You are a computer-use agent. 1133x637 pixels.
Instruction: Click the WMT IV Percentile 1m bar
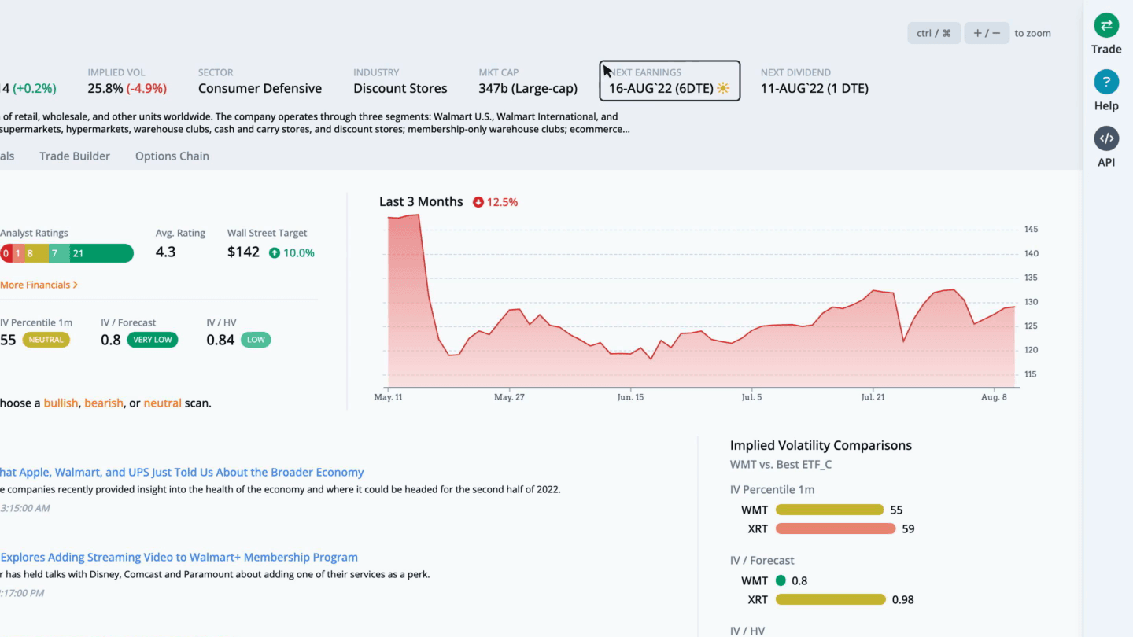pos(829,510)
